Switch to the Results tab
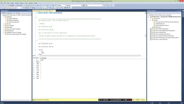This screenshot has height=104, width=184. click(36, 58)
